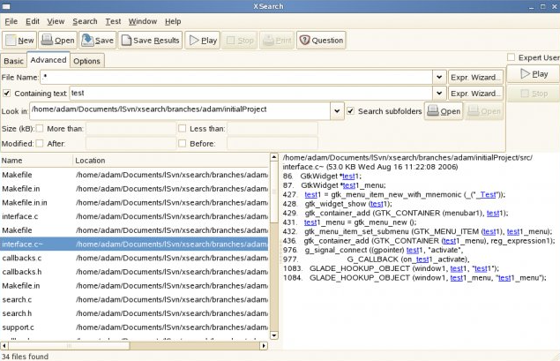Click the Question help button

point(321,40)
